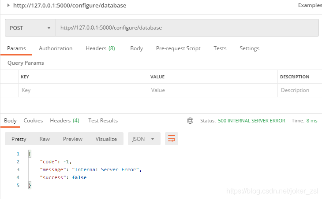Expand the request title disclosure triangle
322x199 pixels.
pyautogui.click(x=8, y=5)
